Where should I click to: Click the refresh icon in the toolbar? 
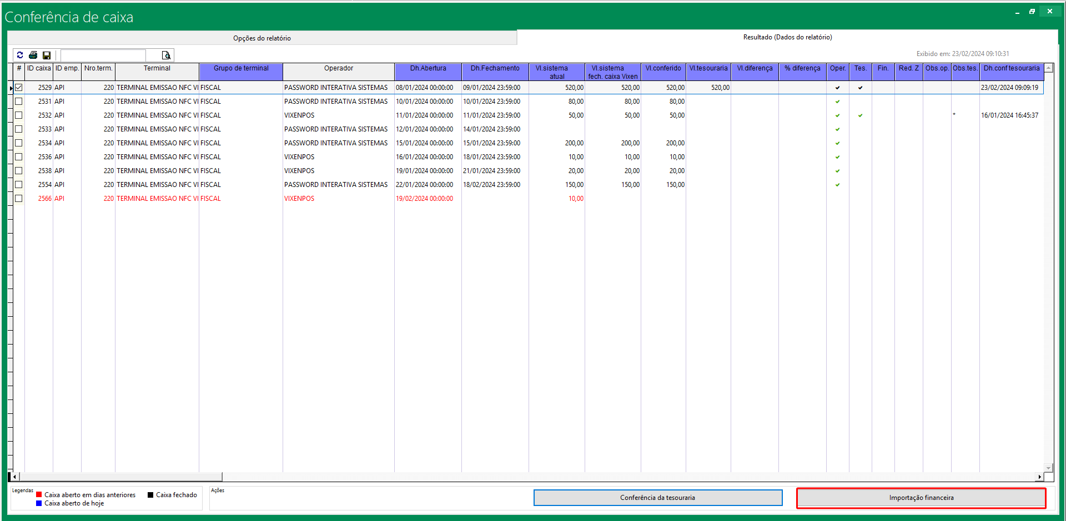(20, 55)
